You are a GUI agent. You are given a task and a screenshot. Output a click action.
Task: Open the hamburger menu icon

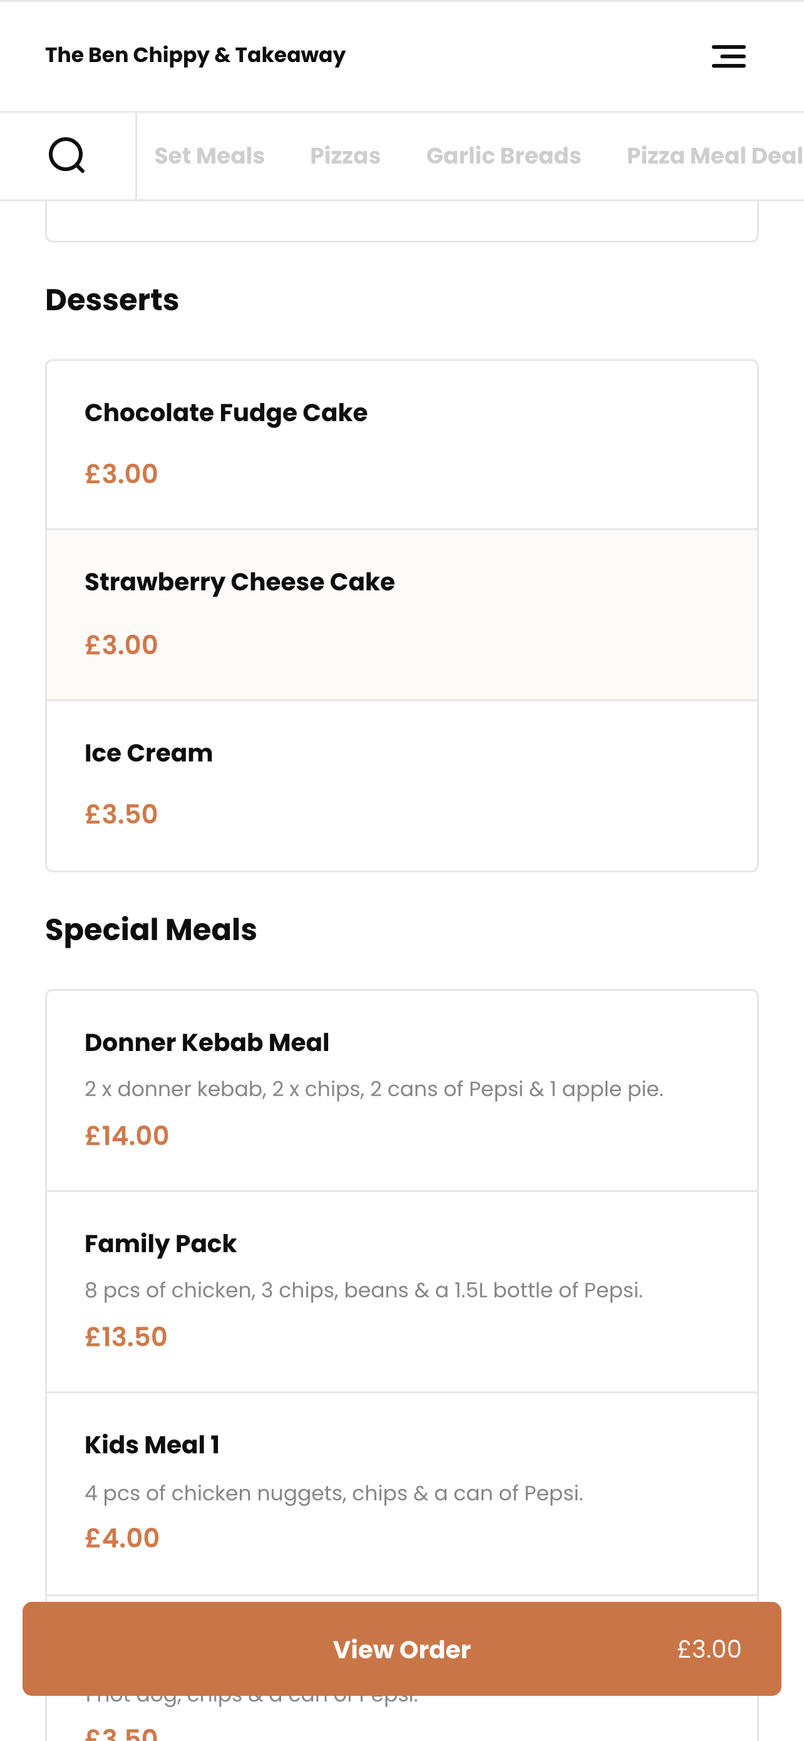728,56
